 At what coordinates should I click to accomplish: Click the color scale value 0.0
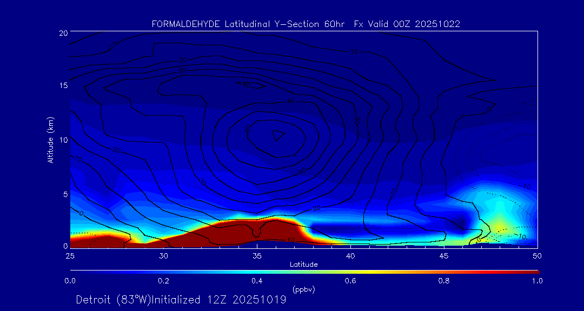[70, 281]
